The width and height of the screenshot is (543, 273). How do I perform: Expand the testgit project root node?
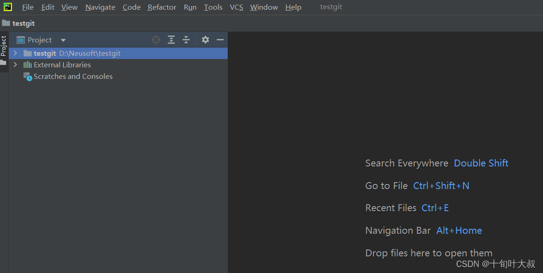point(15,53)
